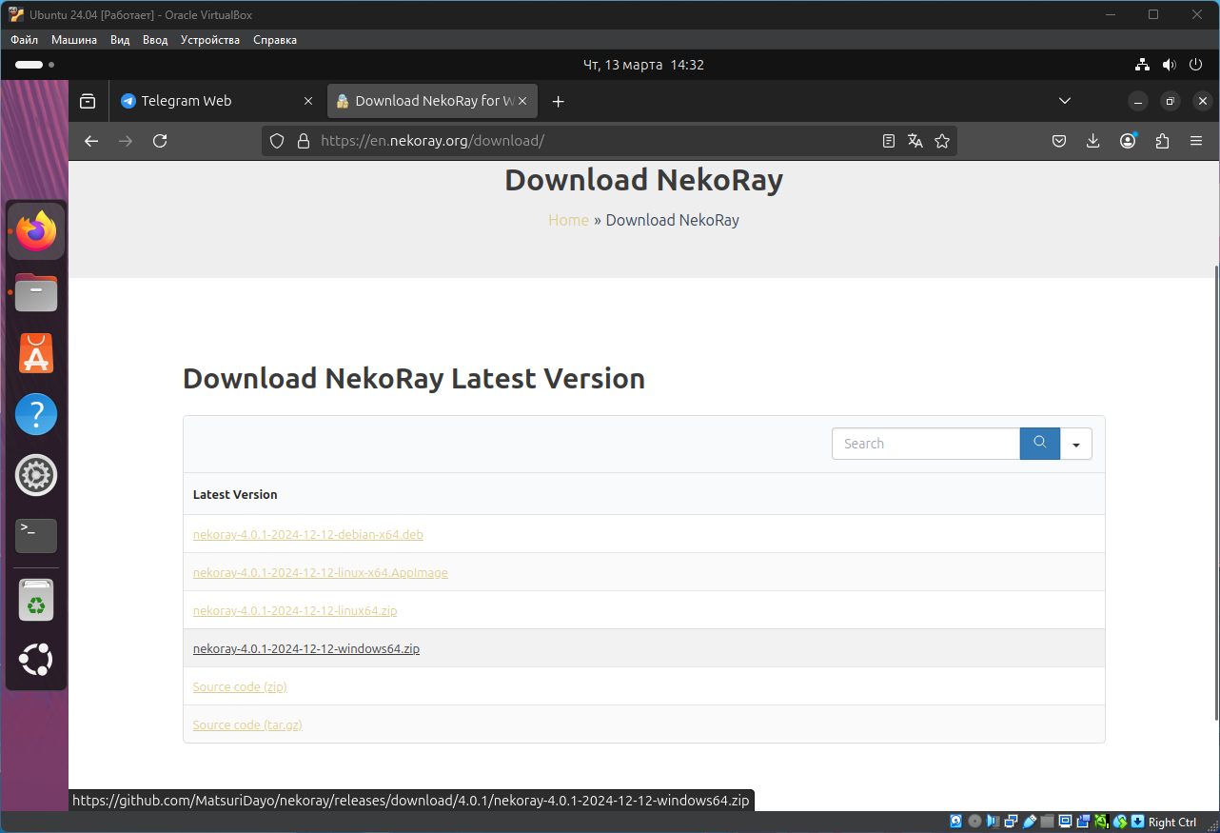Screen dimensions: 1220x833
Task: Open the Ubuntu power menu icon
Action: 1196,65
